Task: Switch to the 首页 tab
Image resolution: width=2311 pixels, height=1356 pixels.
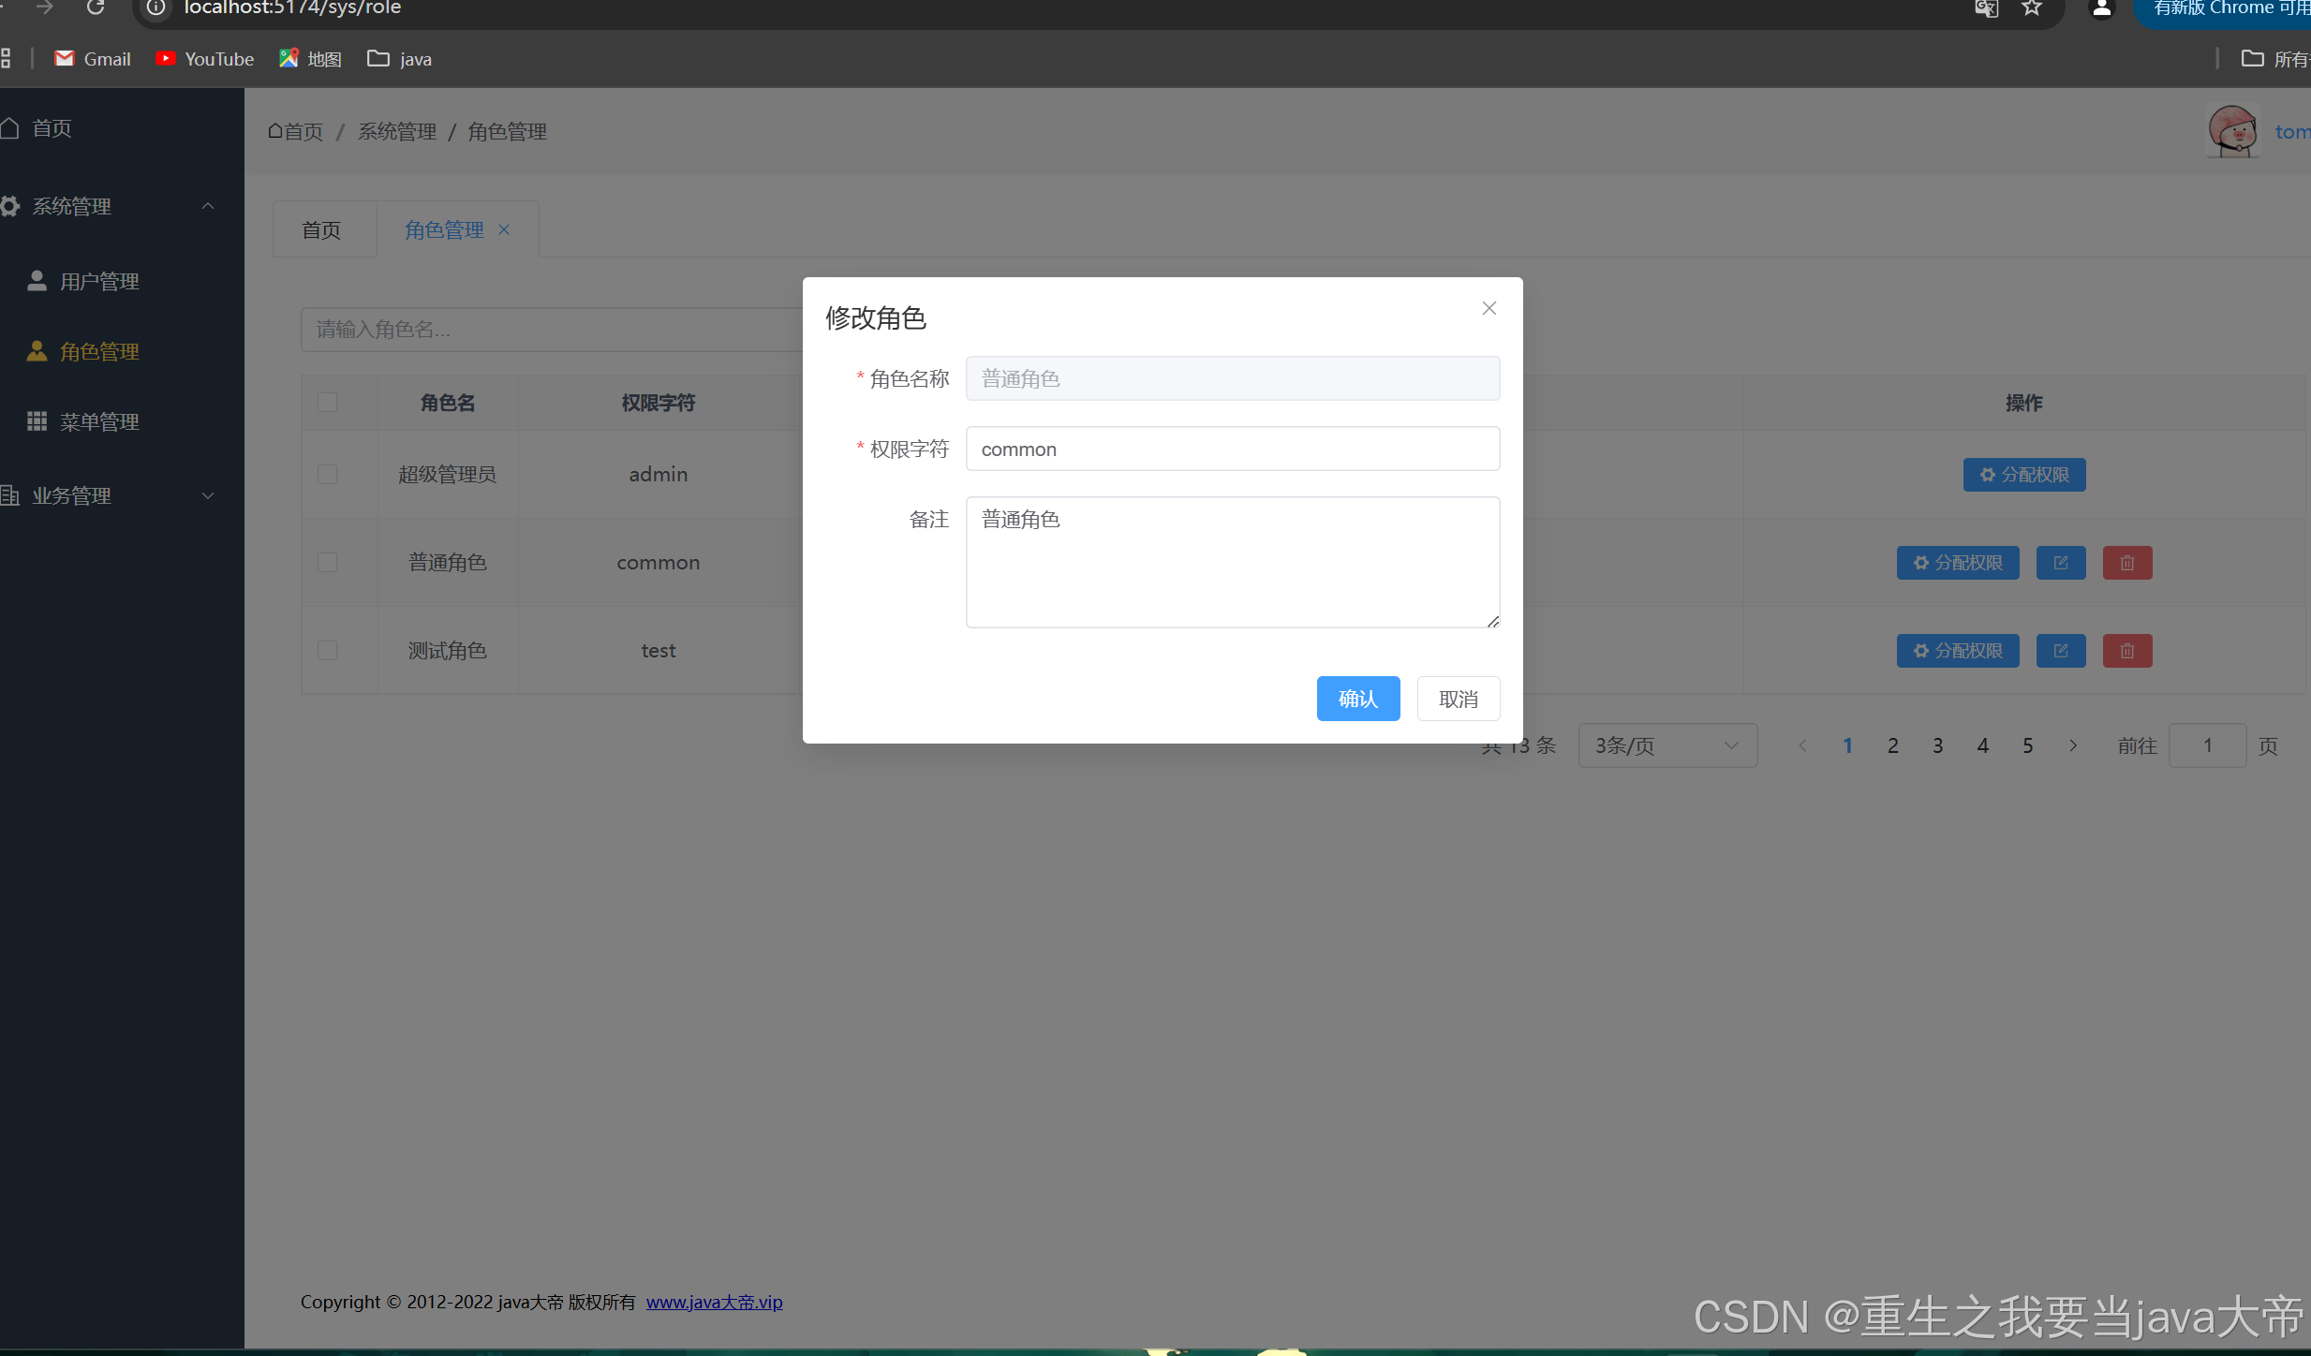Action: (x=321, y=230)
